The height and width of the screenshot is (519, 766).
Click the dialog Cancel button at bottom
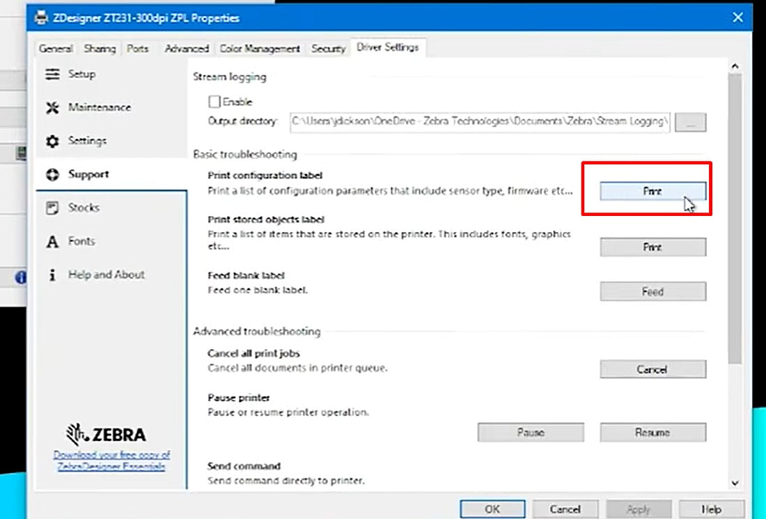[x=565, y=509]
